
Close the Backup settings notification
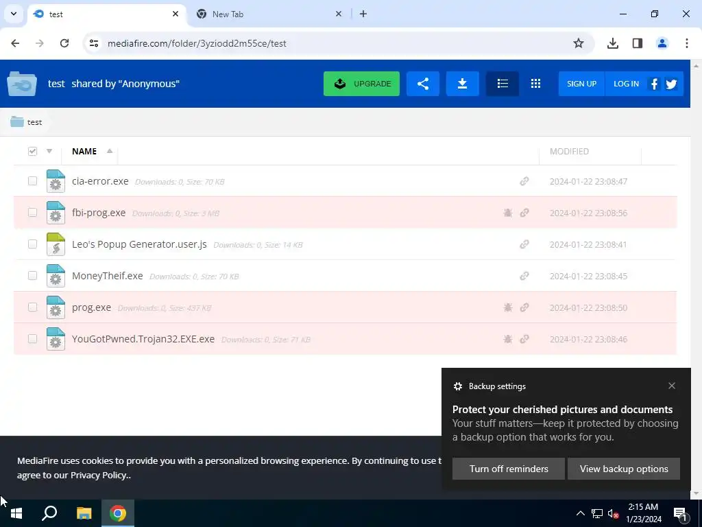(x=672, y=386)
